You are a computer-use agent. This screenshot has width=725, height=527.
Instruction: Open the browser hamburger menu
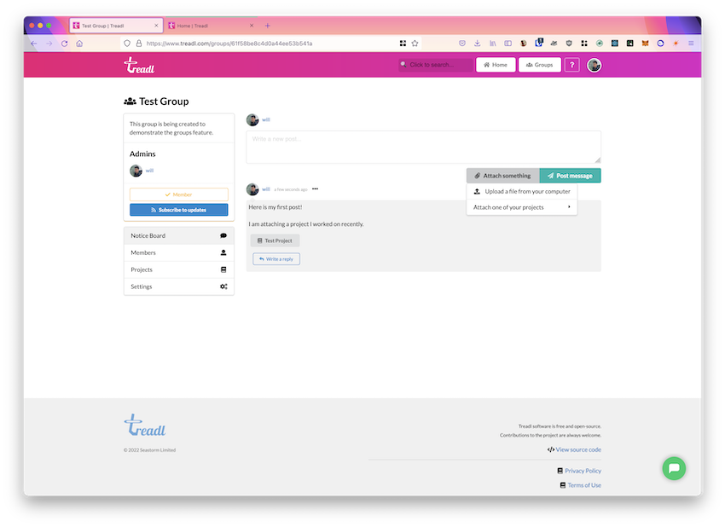[691, 43]
